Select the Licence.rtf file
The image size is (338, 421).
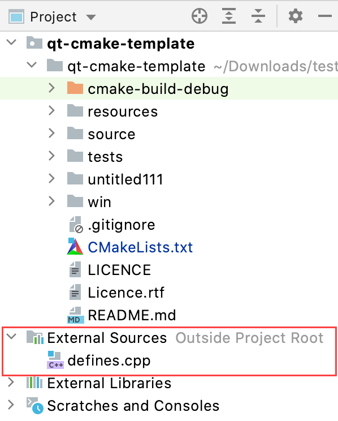click(126, 293)
